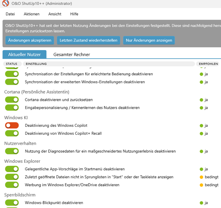Select 'Synchronisation der erweiterten Windows-Einstellungen' text

pyautogui.click(x=85, y=82)
